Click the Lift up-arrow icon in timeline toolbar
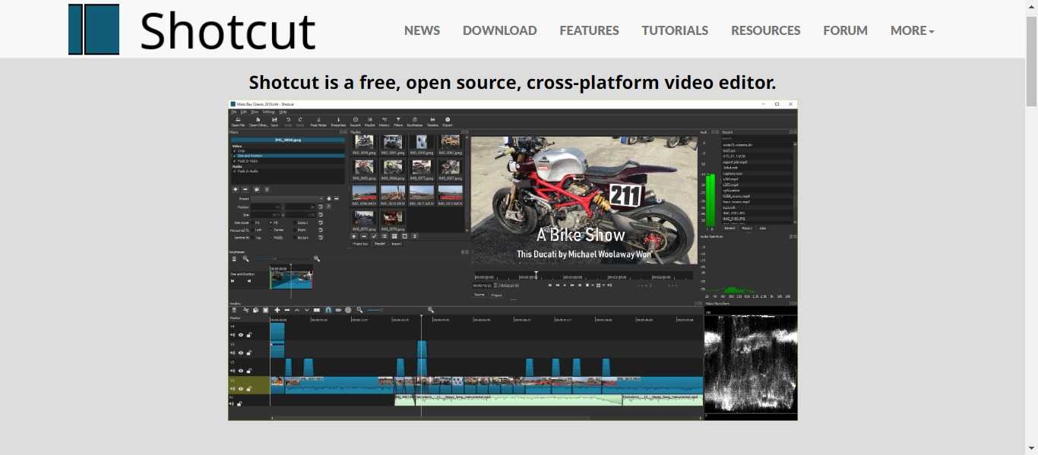1038x455 pixels. [296, 310]
